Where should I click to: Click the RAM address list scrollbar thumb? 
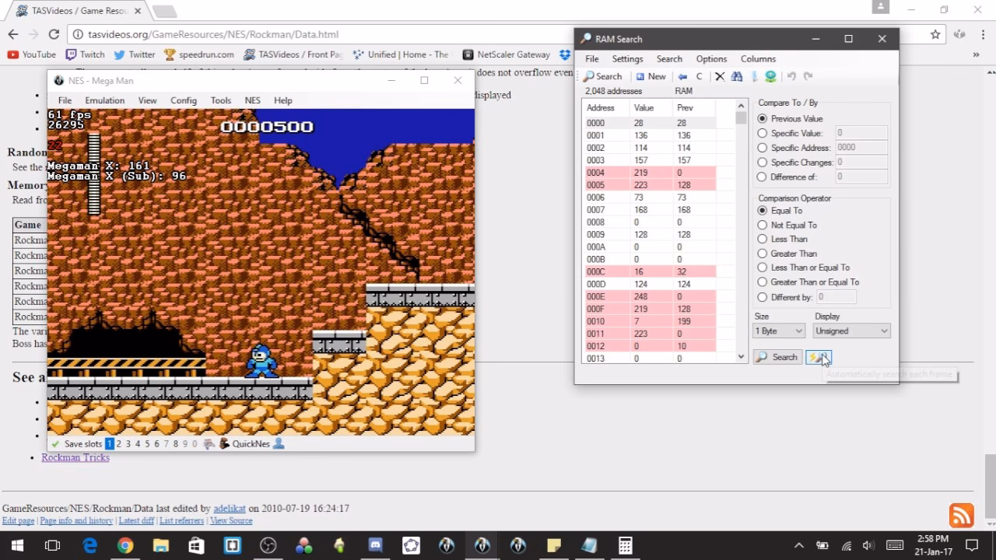tap(741, 118)
